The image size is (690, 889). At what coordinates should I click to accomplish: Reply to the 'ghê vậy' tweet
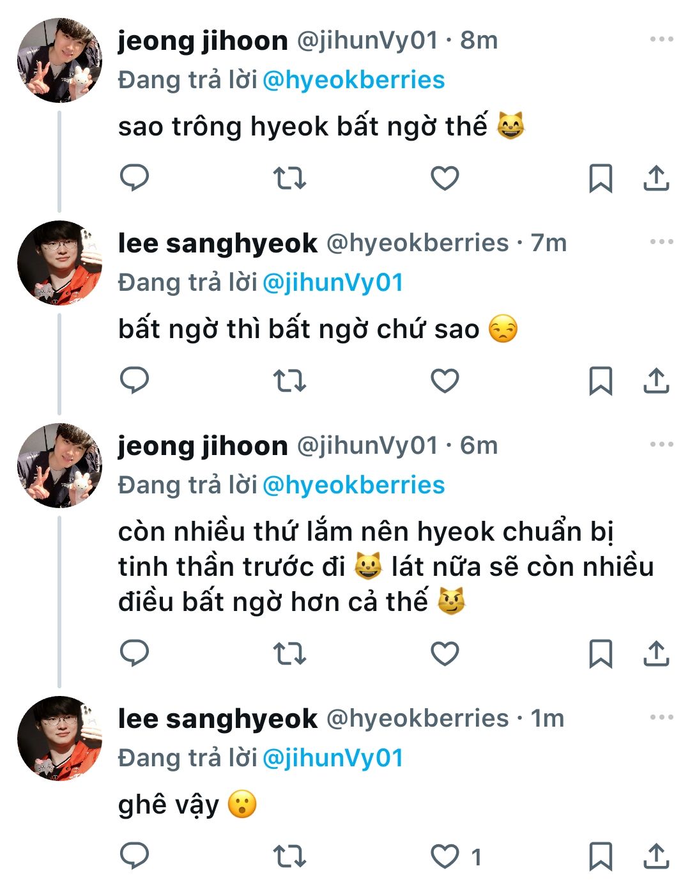pos(135,856)
